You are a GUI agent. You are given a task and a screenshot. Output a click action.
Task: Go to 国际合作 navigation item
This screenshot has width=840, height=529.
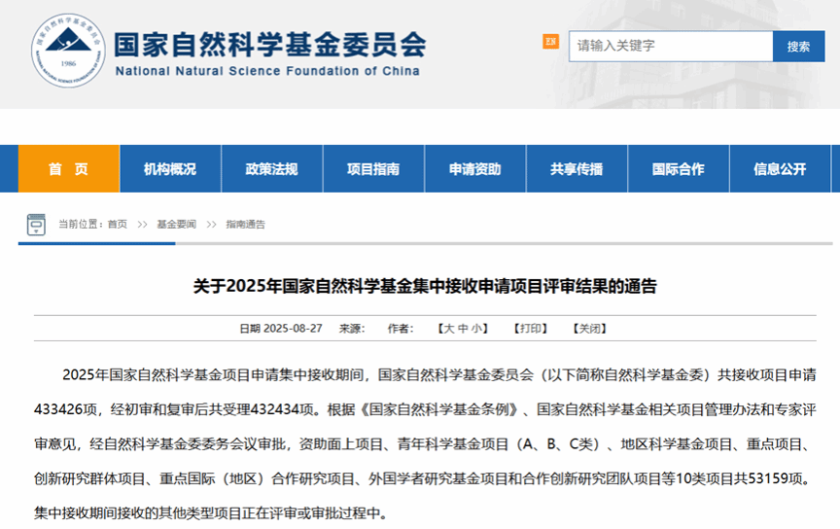click(x=678, y=169)
